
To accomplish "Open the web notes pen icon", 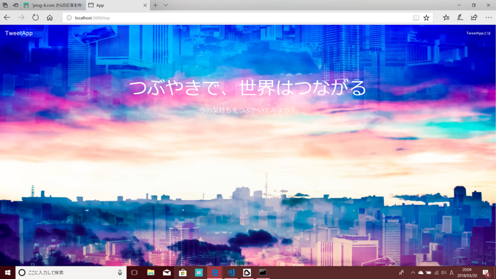I will 460,18.
